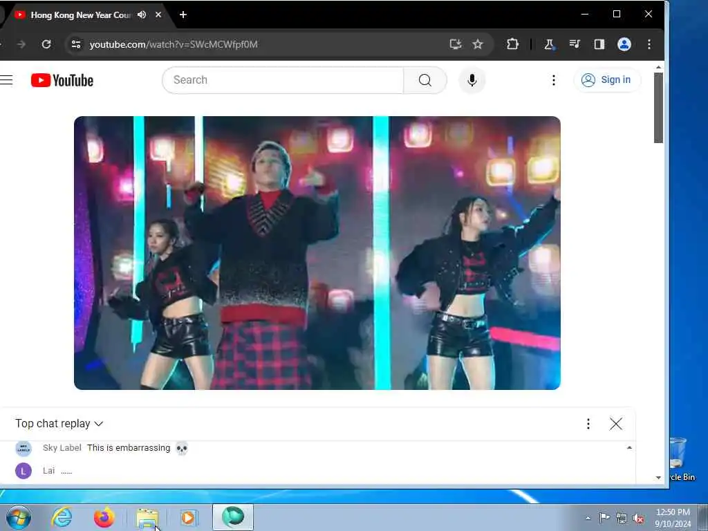Open chat replay options menu
The image size is (708, 531).
click(588, 424)
